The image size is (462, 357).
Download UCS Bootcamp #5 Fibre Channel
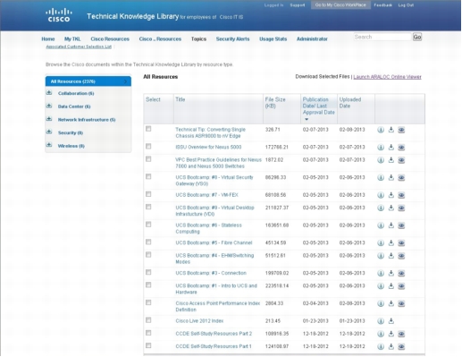pyautogui.click(x=391, y=242)
